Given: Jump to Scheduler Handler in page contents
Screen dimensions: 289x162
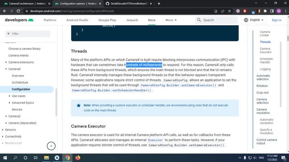Looking at the screenshot, I should click(266, 61).
